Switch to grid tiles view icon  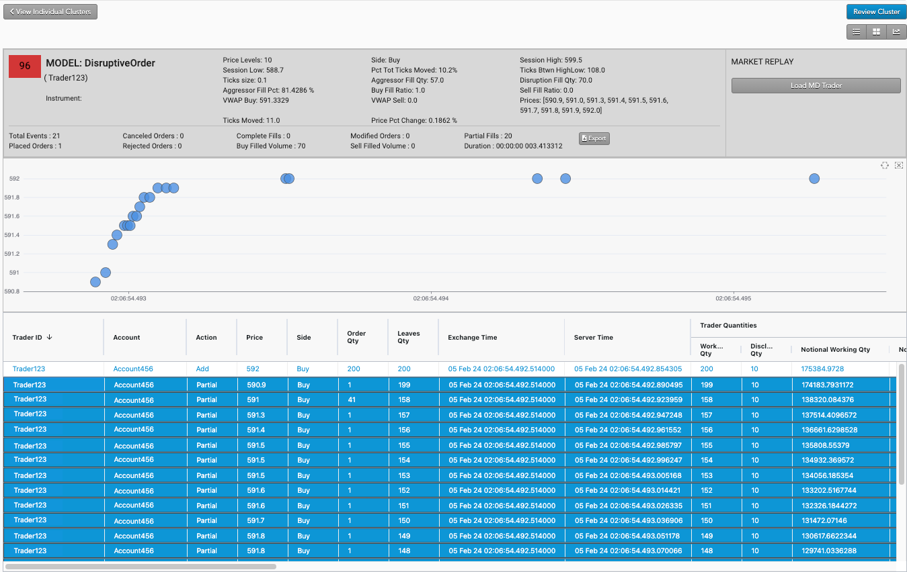point(877,32)
